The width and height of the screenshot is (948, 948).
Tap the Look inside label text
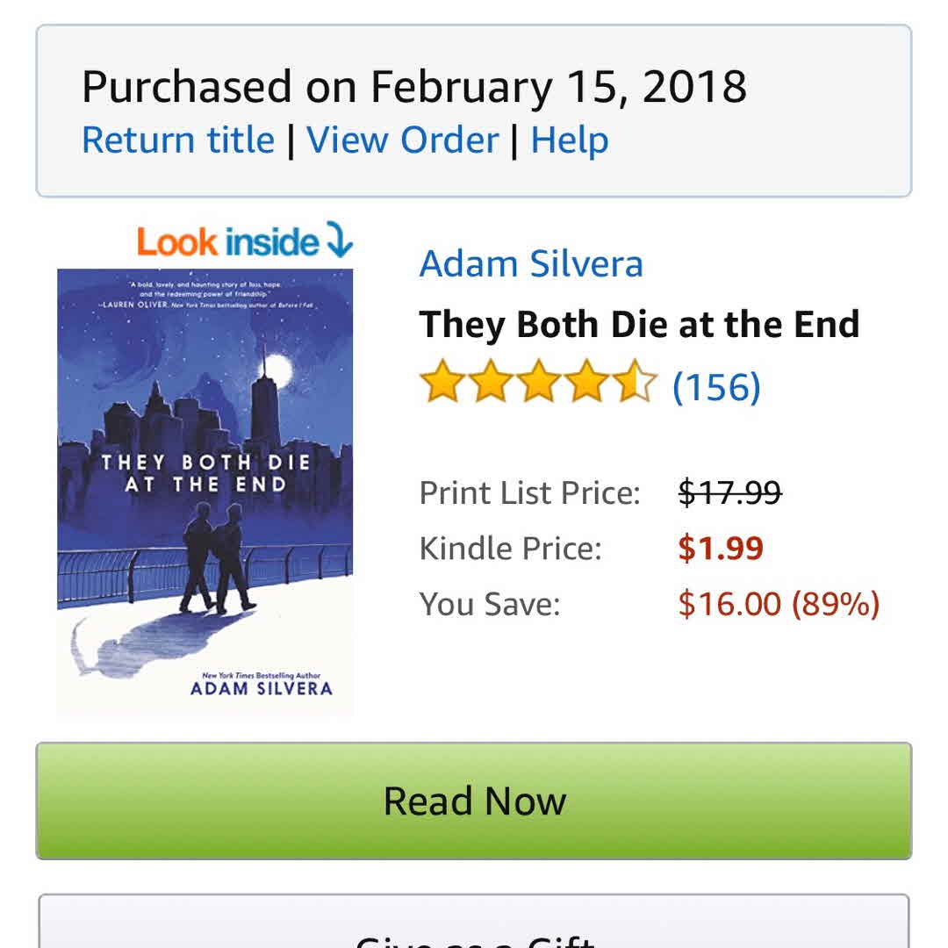tap(228, 242)
